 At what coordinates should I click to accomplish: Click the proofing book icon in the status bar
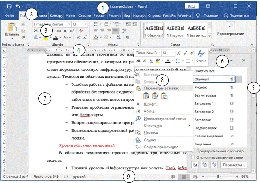click(66, 176)
